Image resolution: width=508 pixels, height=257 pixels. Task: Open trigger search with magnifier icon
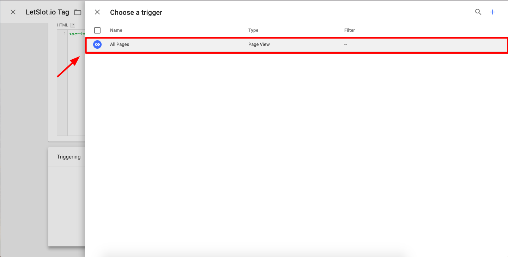point(478,12)
